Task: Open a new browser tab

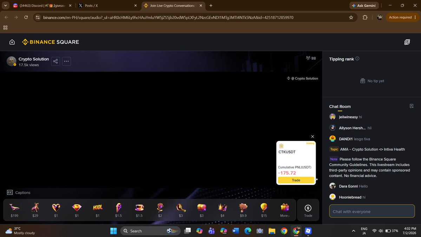Action: pos(211,5)
